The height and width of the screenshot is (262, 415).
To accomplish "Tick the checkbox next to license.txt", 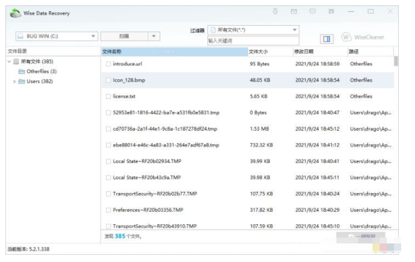I will (108, 96).
